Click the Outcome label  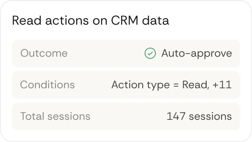coord(44,53)
